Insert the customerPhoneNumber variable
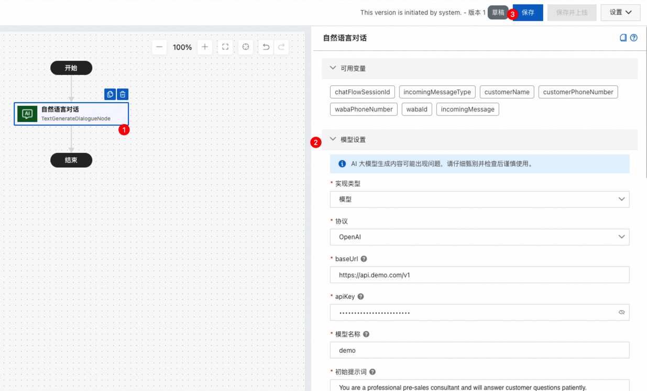 (x=578, y=92)
